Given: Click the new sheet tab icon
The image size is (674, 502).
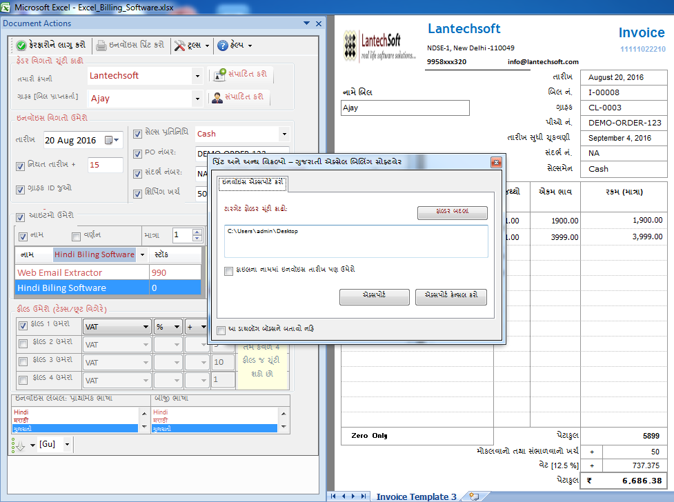Looking at the screenshot, I should point(474,496).
